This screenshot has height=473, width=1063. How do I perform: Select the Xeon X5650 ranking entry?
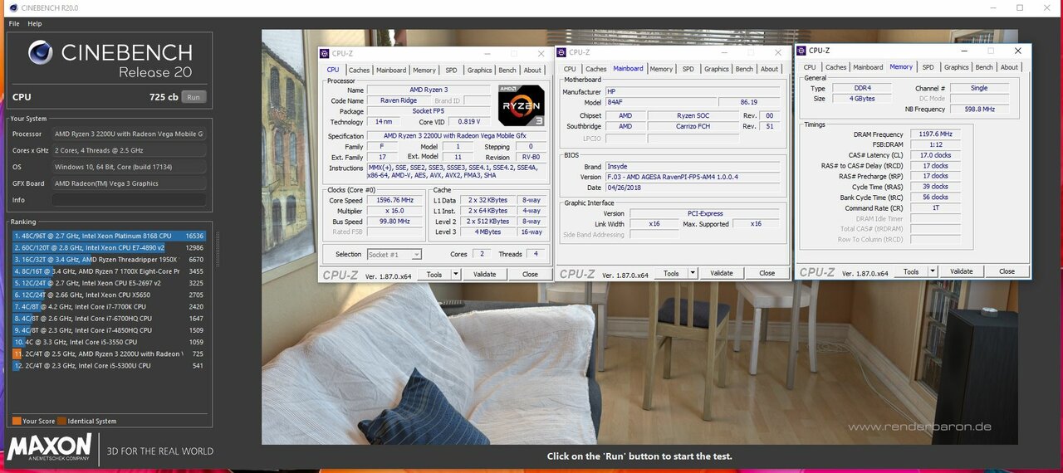tap(109, 295)
